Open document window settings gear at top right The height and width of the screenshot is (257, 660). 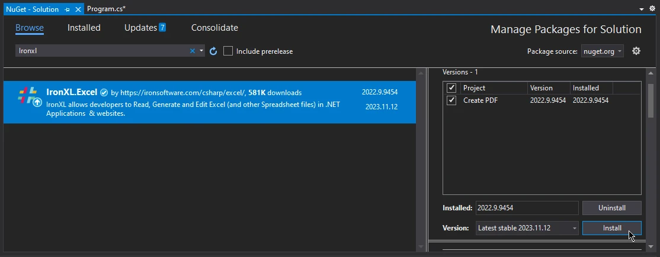pyautogui.click(x=652, y=9)
